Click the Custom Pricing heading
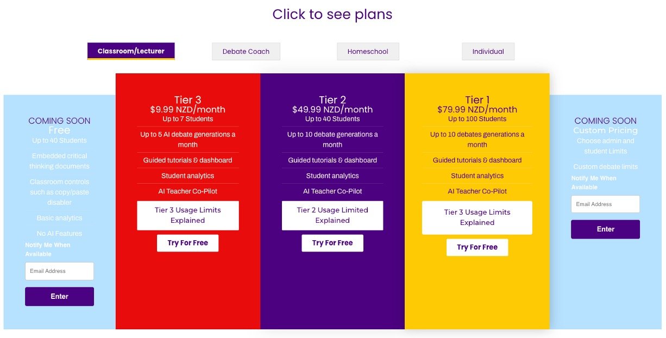The width and height of the screenshot is (666, 338). point(605,130)
